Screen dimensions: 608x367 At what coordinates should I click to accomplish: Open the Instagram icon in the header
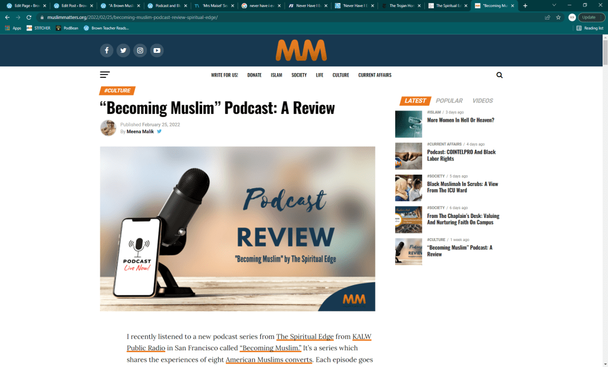tap(140, 50)
